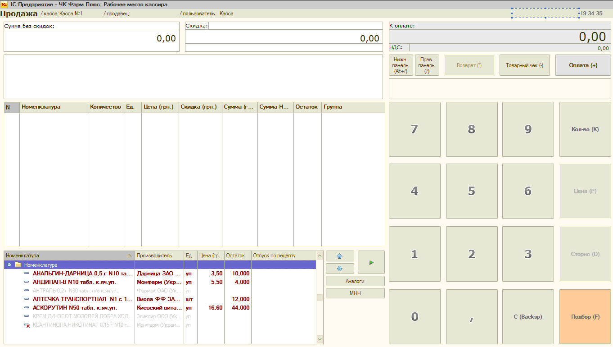Click the 1C application logo icon

point(4,5)
